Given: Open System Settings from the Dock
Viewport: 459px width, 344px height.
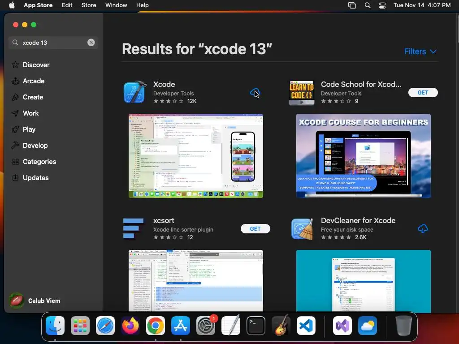Looking at the screenshot, I should pyautogui.click(x=206, y=326).
